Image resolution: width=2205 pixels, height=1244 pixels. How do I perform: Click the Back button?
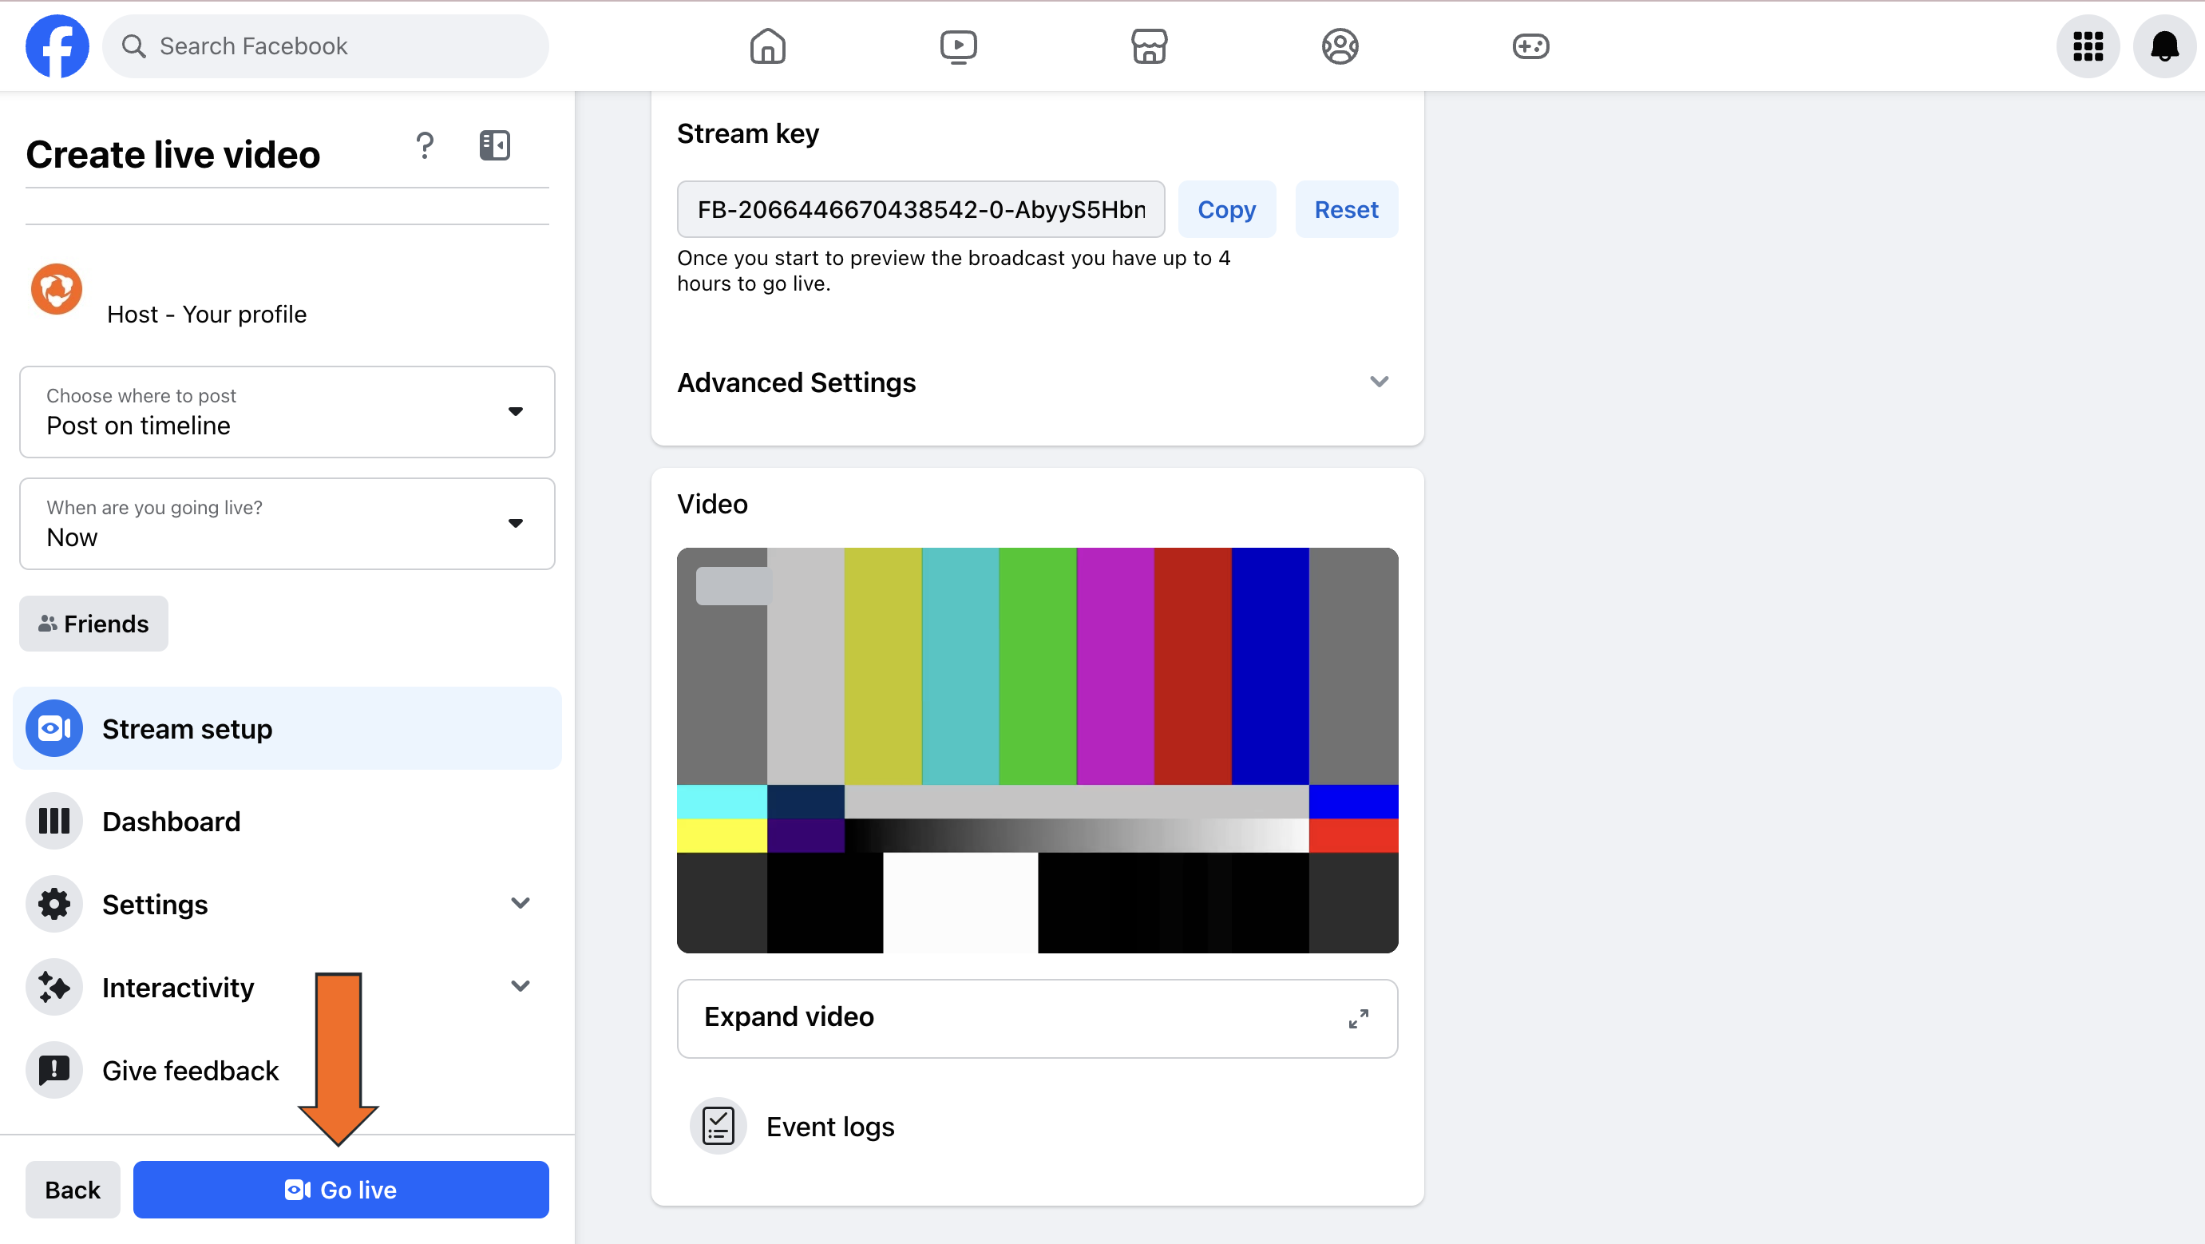73,1189
